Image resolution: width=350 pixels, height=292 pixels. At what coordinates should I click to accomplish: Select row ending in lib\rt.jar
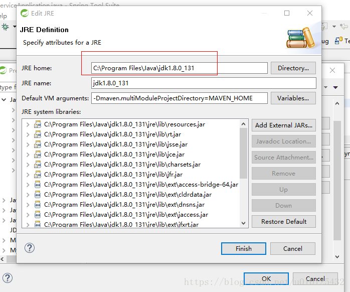[112, 134]
